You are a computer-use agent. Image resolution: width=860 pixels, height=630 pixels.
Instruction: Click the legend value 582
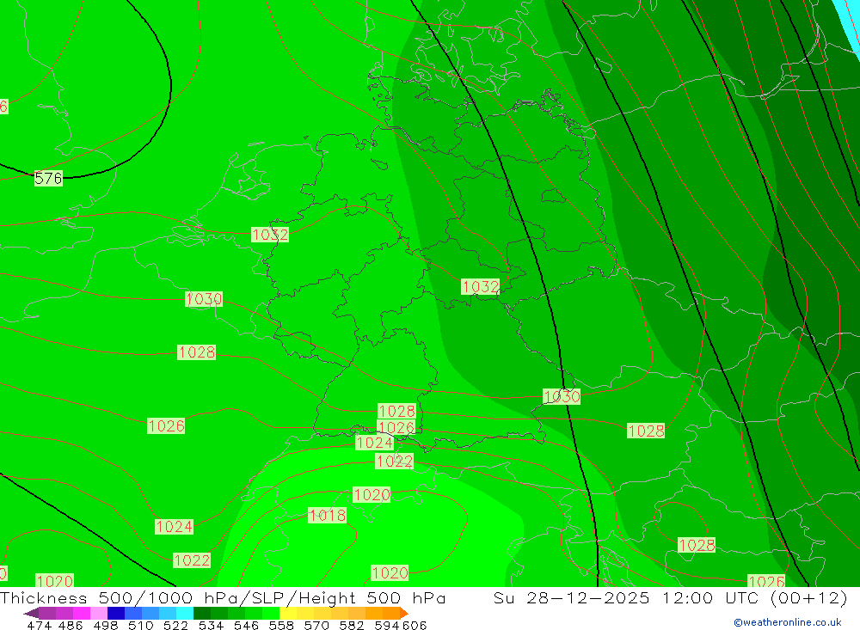(352, 625)
